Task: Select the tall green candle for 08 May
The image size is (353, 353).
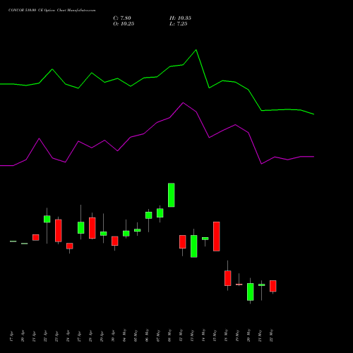Action: click(172, 195)
